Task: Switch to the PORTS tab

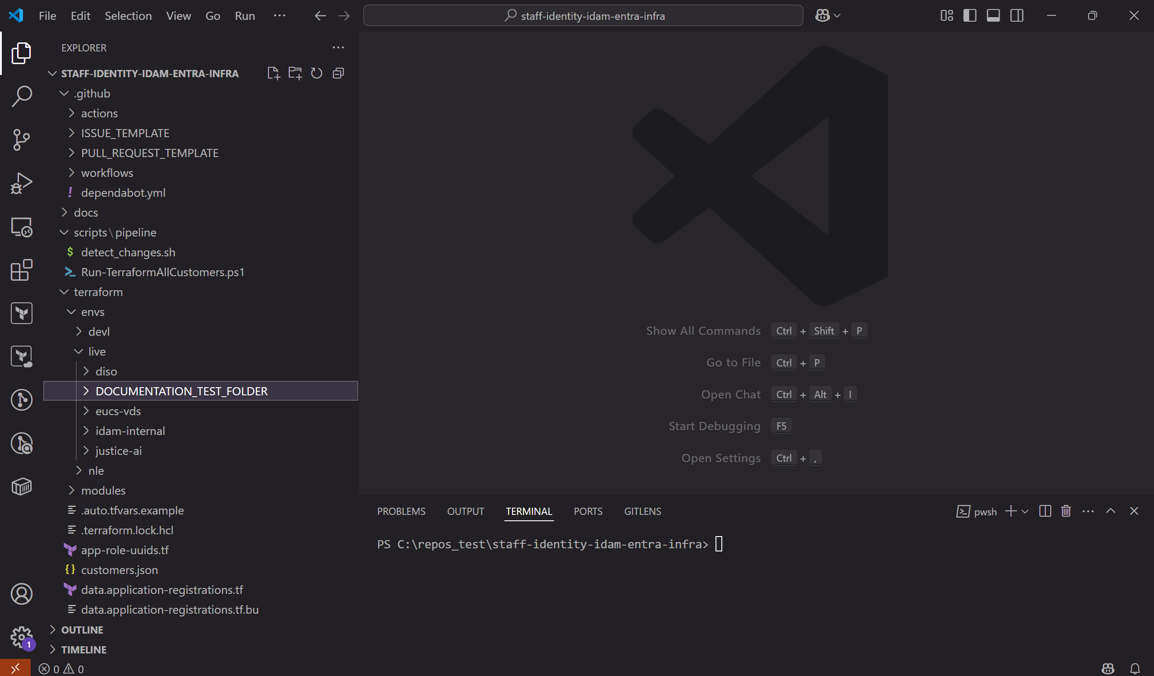Action: (587, 511)
